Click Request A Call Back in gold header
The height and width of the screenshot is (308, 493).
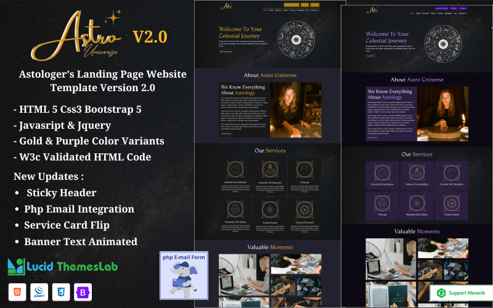[x=291, y=5]
